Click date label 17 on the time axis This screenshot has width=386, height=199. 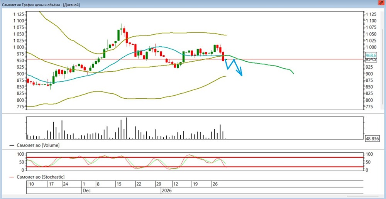point(51,184)
